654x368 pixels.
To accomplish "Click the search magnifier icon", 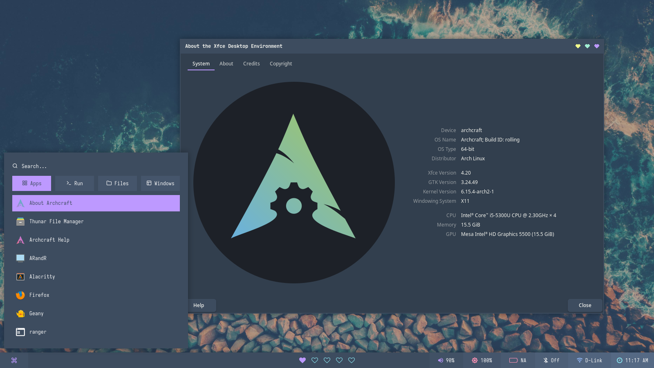I will pyautogui.click(x=15, y=166).
